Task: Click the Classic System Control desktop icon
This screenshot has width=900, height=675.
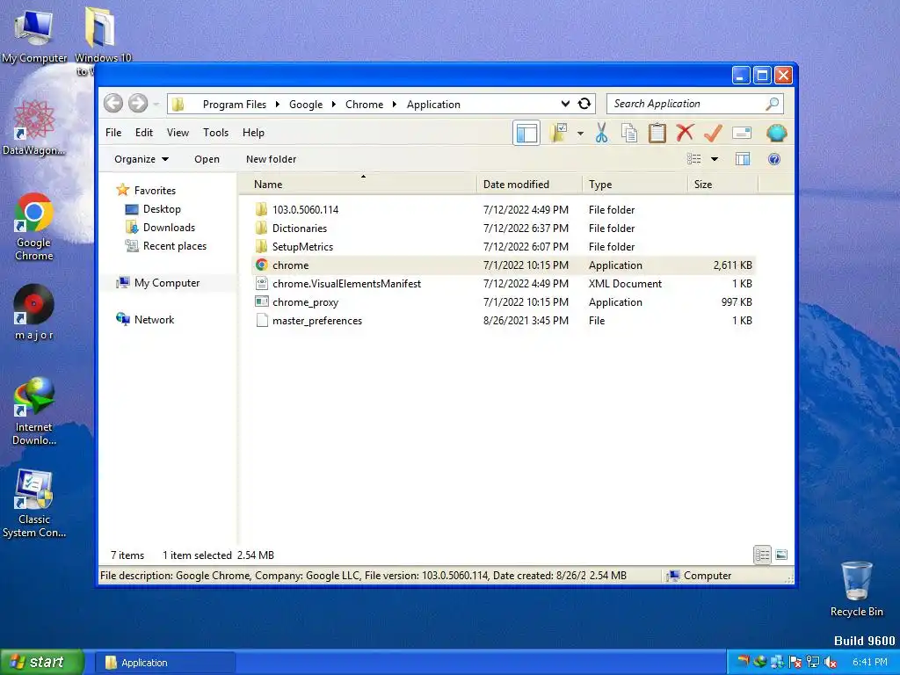Action: (34, 504)
